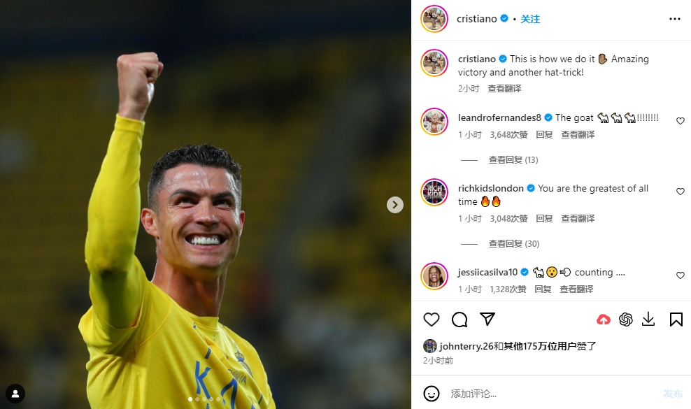The width and height of the screenshot is (691, 409).
Task: Click the red cloud upload icon
Action: pos(604,320)
